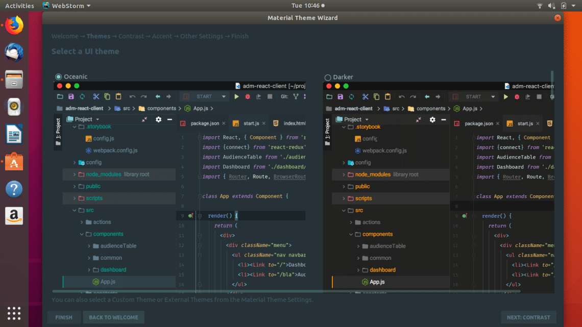Click the horizontal scrollbar under the theme previews
582x327 pixels.
286,291
